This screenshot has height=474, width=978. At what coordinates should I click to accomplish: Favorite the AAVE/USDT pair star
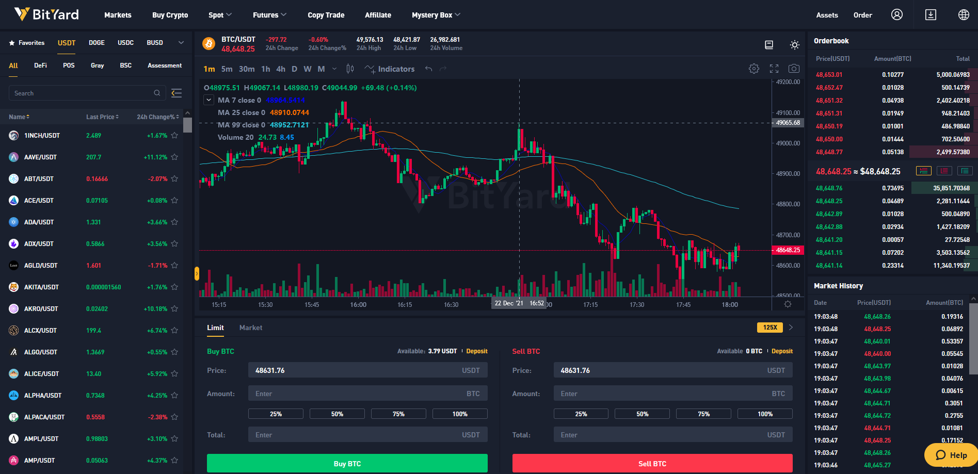pyautogui.click(x=174, y=157)
